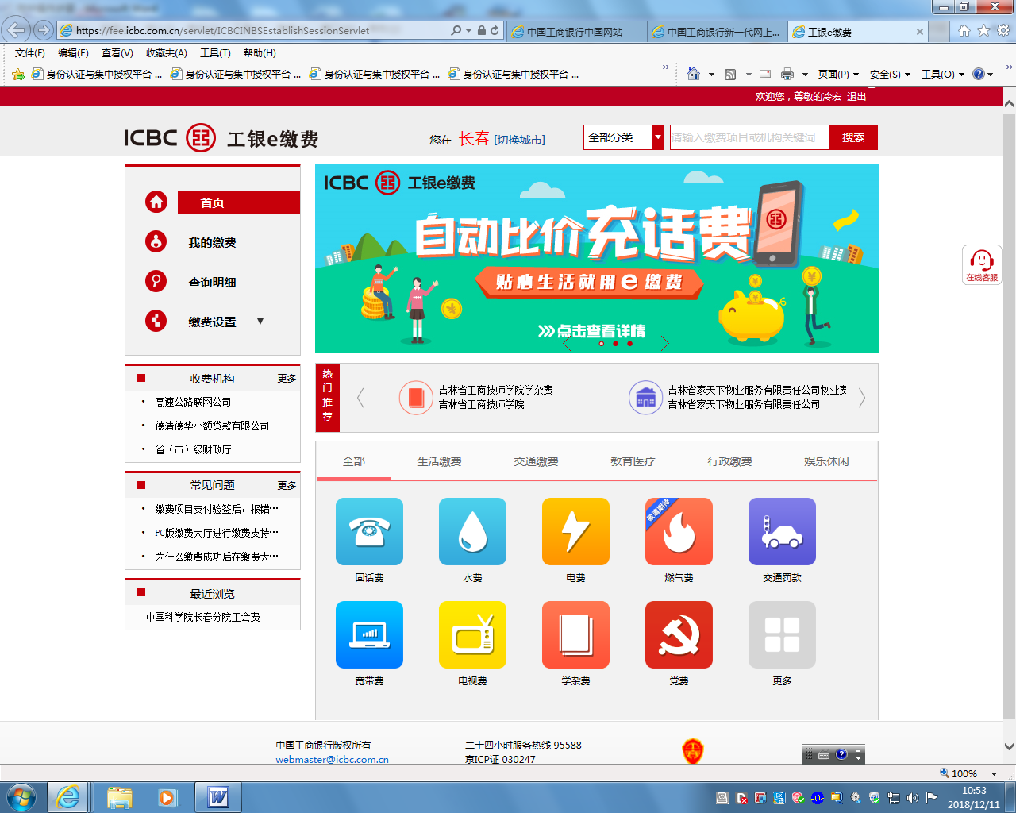Open Internet Explorer from the taskbar

pos(68,796)
